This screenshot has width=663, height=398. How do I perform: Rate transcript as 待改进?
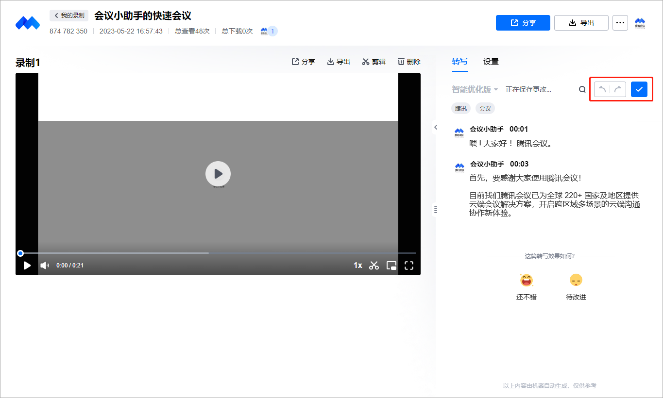tap(576, 287)
